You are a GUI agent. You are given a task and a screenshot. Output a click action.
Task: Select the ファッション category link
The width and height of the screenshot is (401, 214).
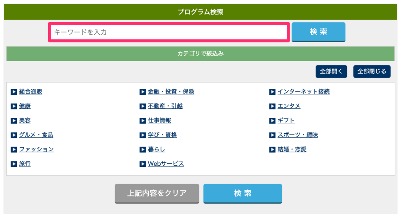(x=36, y=150)
